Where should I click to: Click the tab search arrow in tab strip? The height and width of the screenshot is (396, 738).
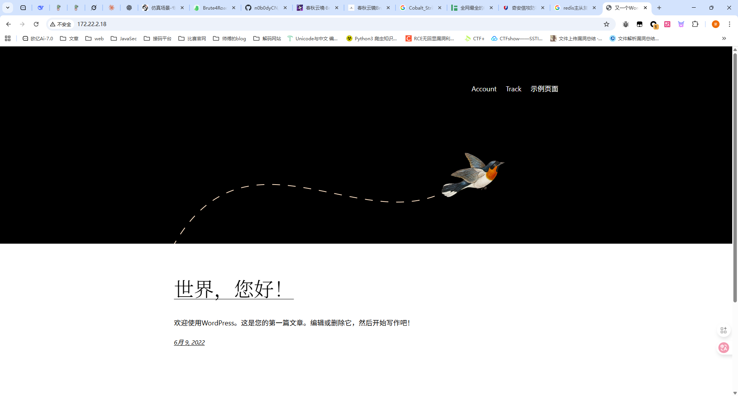(x=7, y=8)
